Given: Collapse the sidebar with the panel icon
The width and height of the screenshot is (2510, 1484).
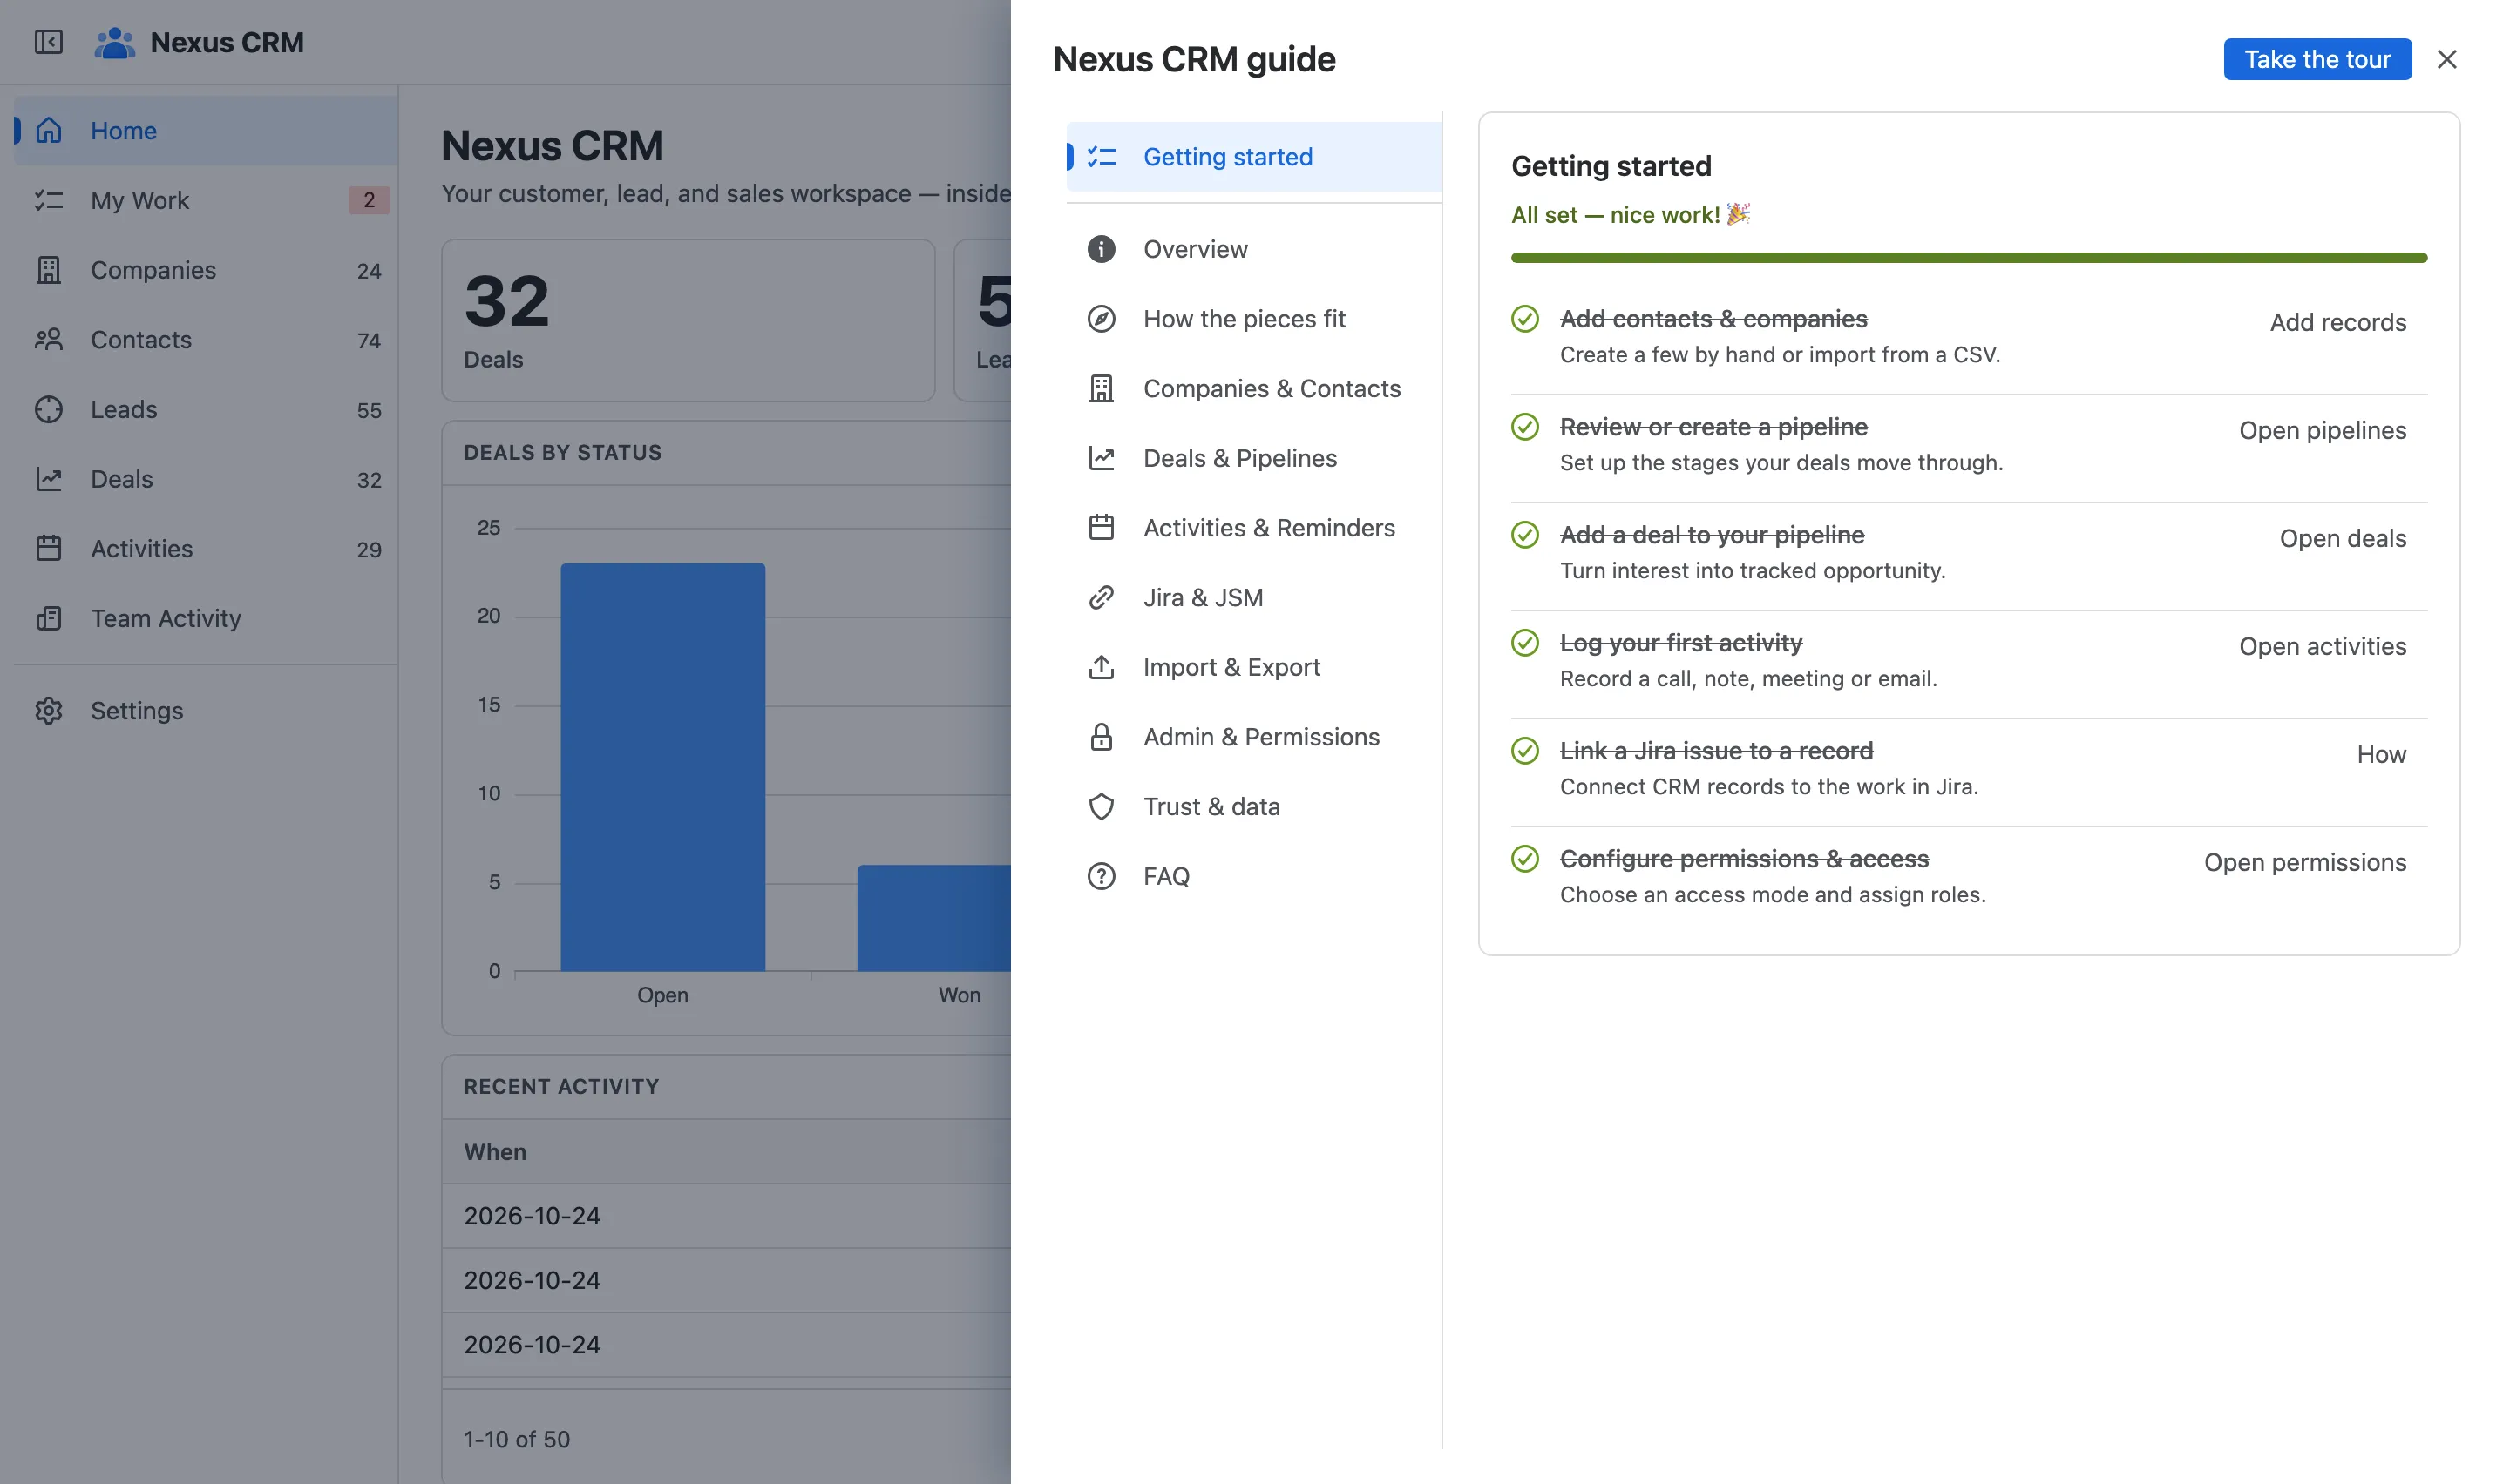Looking at the screenshot, I should tap(48, 42).
